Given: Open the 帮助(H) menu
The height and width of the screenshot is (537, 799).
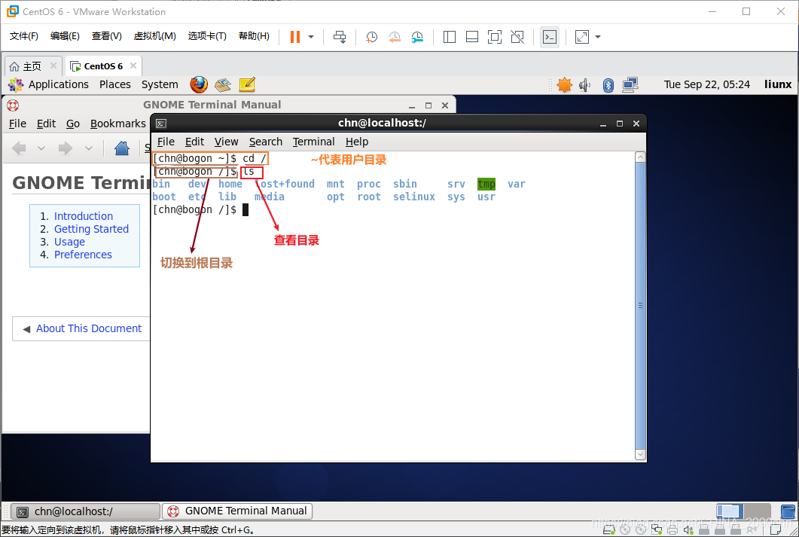Looking at the screenshot, I should point(254,36).
